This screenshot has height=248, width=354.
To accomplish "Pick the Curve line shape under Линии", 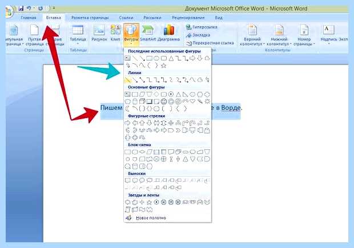I will [x=192, y=80].
